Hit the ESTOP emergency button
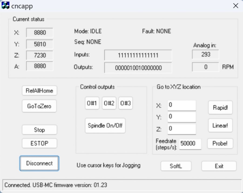Image resolution: width=243 pixels, height=193 pixels. 39,143
